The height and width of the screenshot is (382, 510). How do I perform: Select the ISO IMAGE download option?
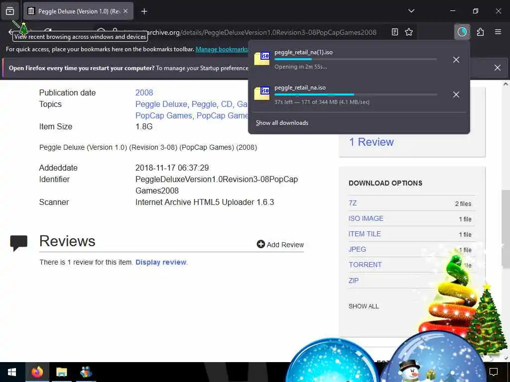coord(366,218)
